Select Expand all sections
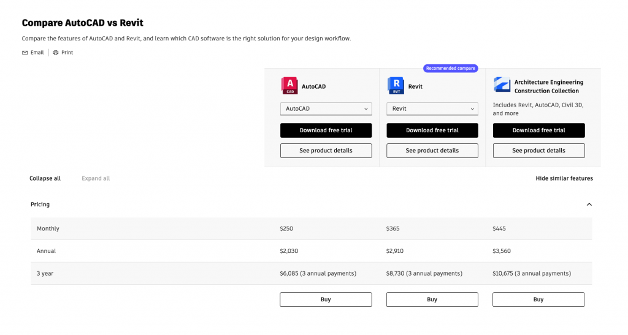The width and height of the screenshot is (628, 335). coord(96,179)
